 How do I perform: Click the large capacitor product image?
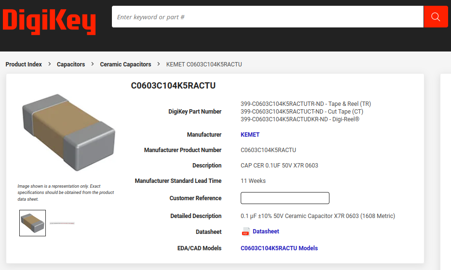click(x=68, y=132)
